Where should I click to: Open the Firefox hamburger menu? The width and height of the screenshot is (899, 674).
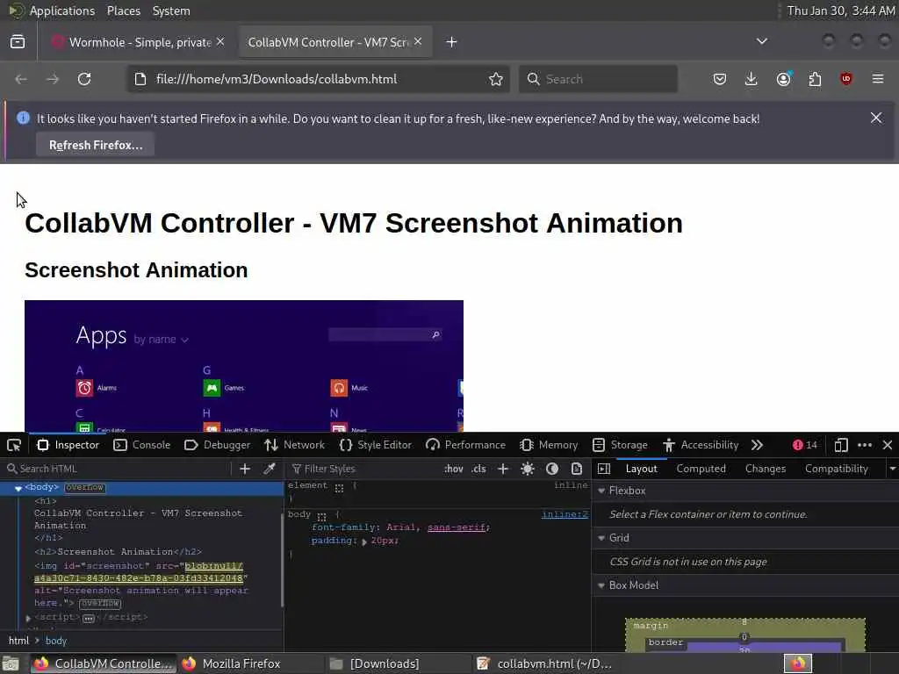point(878,79)
